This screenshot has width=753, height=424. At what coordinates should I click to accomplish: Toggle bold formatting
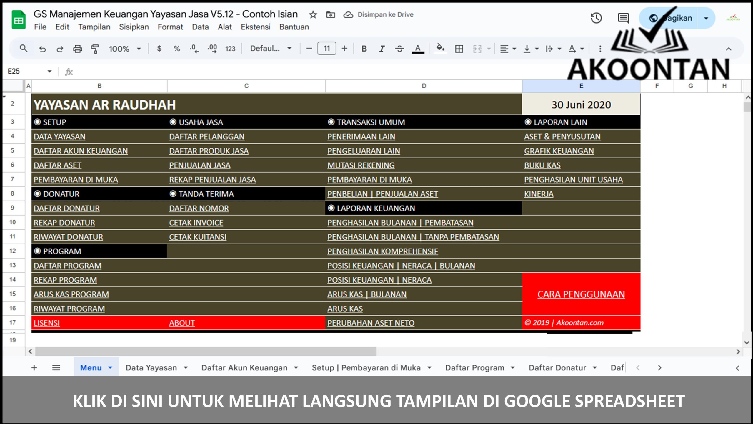pyautogui.click(x=364, y=49)
